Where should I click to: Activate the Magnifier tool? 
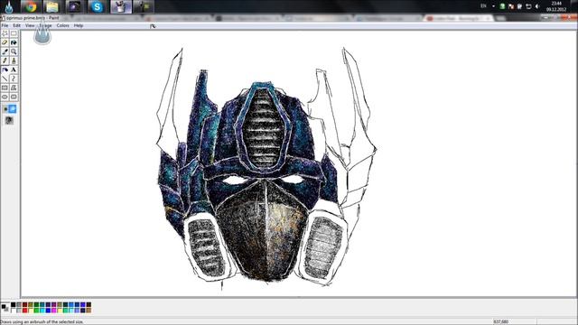[14, 51]
